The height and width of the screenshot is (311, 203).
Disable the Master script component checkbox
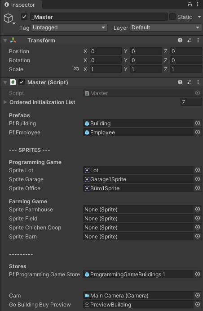tap(22, 82)
